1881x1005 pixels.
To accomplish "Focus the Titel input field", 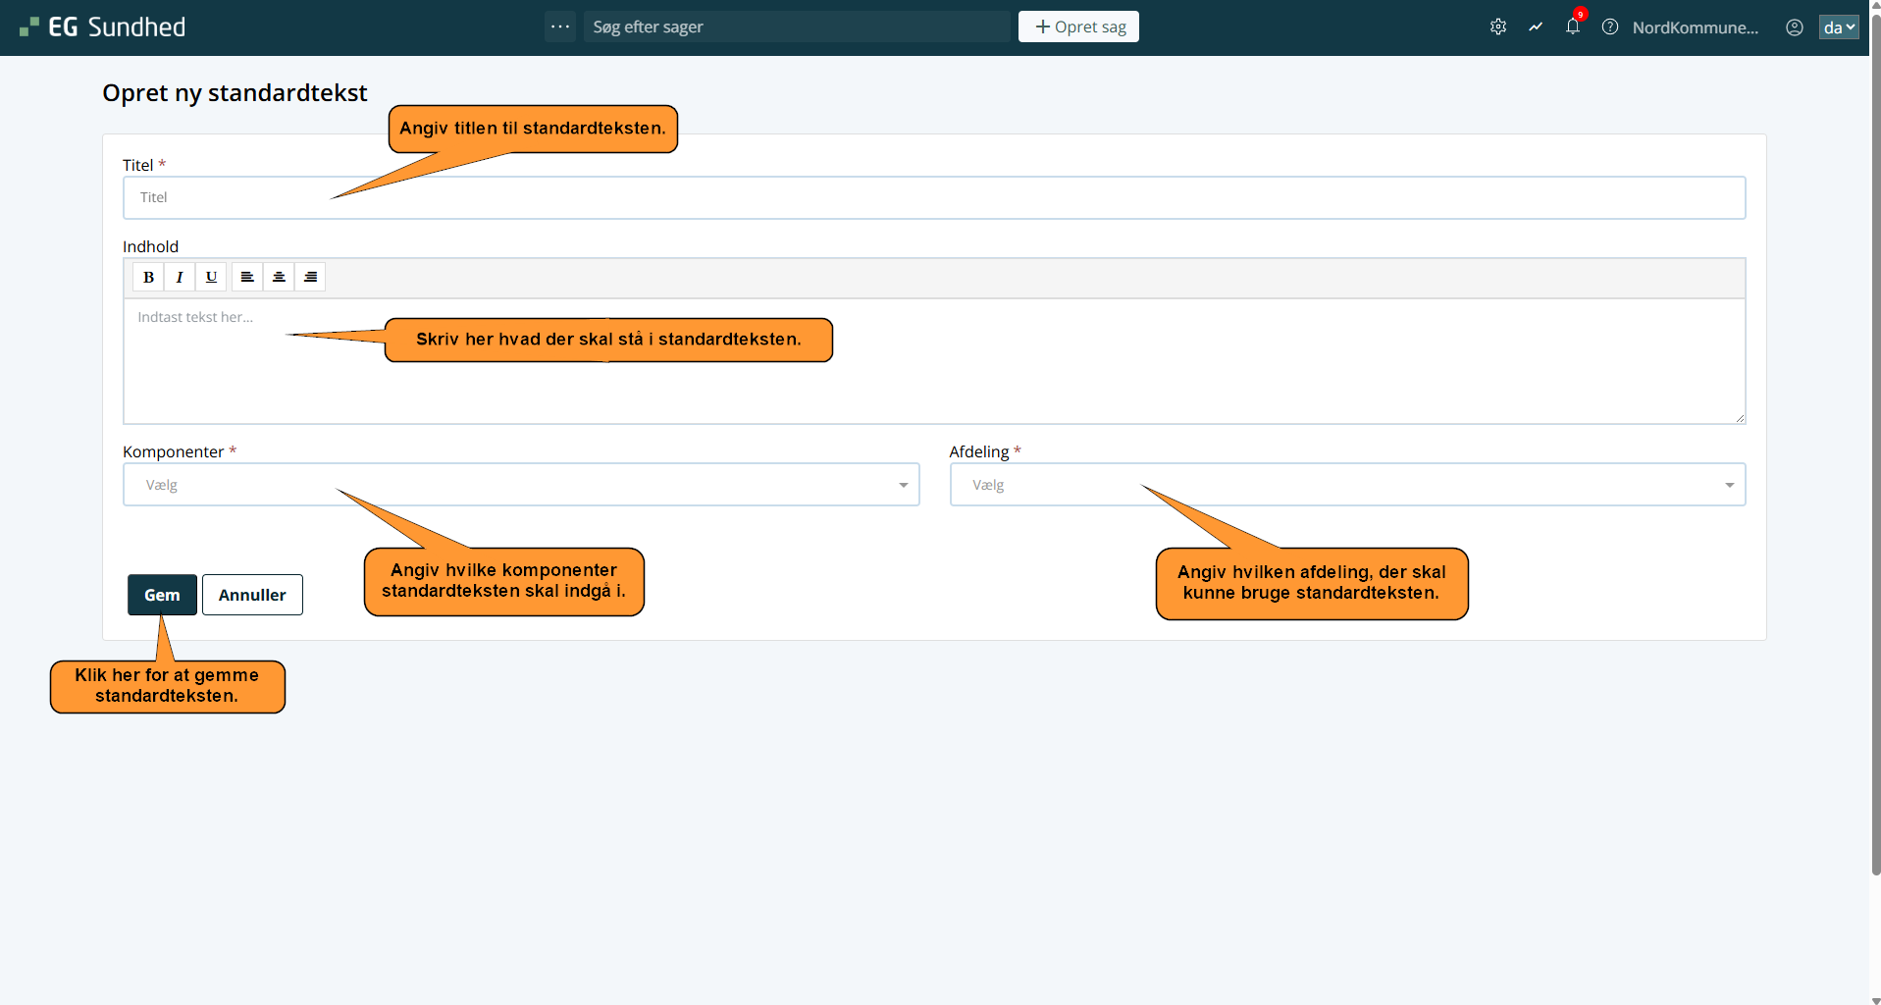I will 932,198.
